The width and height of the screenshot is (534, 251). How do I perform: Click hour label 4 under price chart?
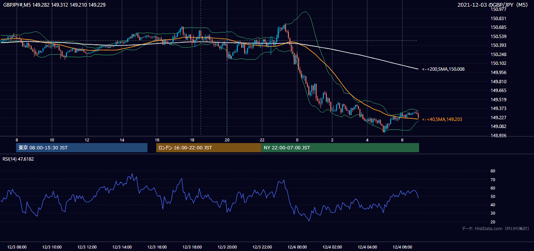[367, 140]
